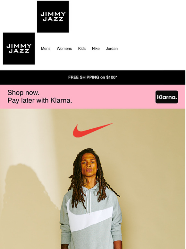186x249 pixels.
Task: Click the asterisk after $100
Action: point(116,77)
